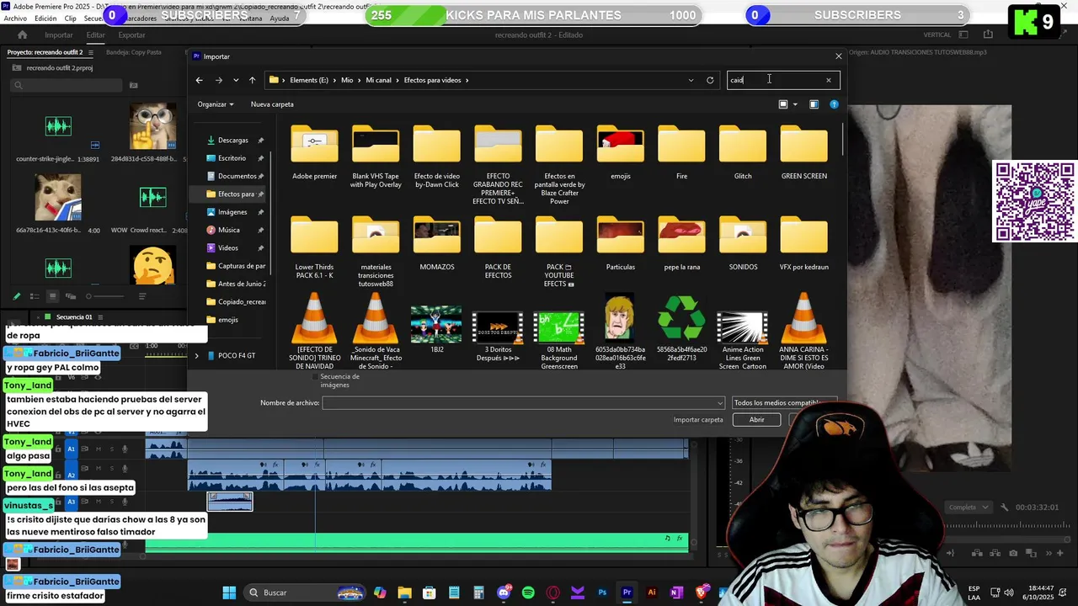Screen dimensions: 1078x606
Task: Clear the search box text
Action: (828, 80)
